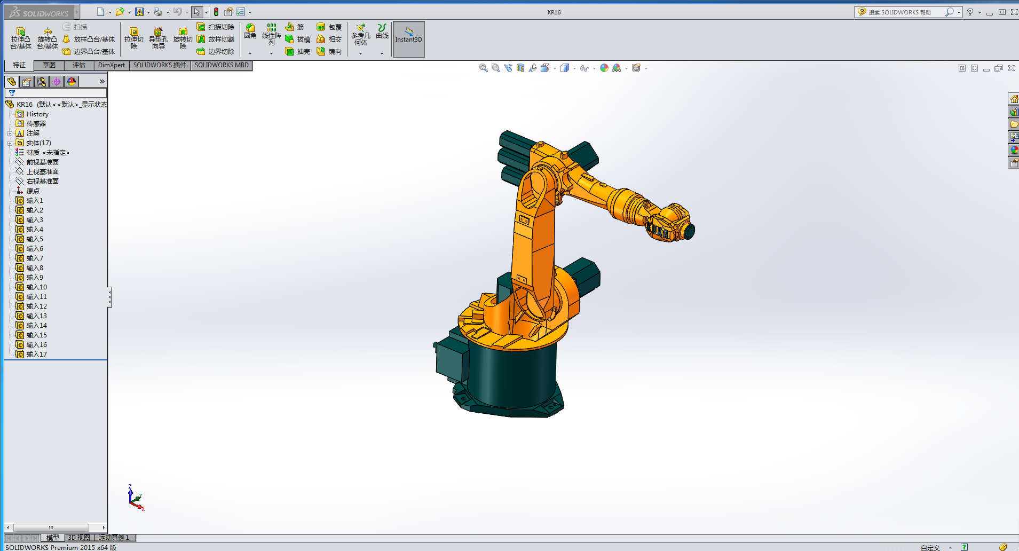This screenshot has width=1019, height=551.
Task: Switch to the ConfigurationManager panel tab
Action: tap(42, 82)
